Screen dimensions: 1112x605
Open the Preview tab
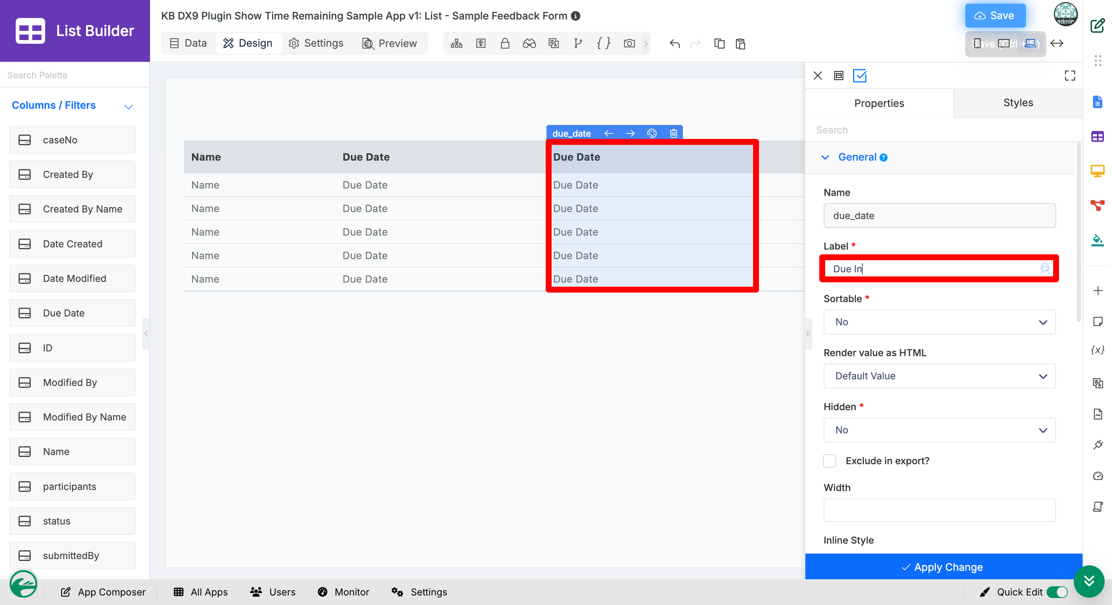pos(389,43)
